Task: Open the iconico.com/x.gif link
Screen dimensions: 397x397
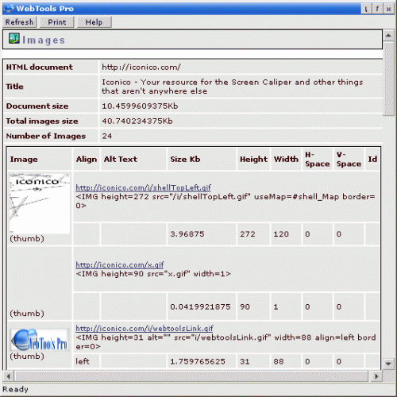Action: pyautogui.click(x=120, y=264)
